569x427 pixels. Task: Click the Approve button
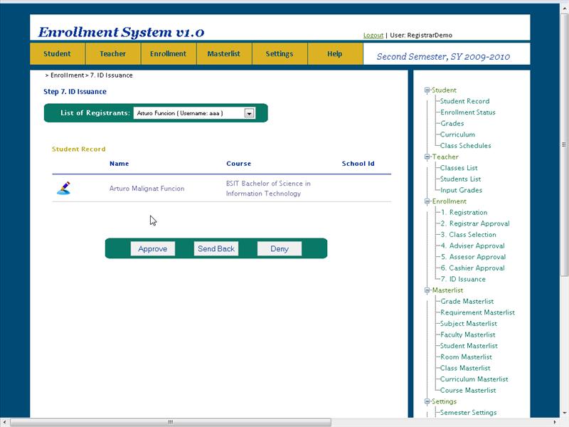pos(153,248)
